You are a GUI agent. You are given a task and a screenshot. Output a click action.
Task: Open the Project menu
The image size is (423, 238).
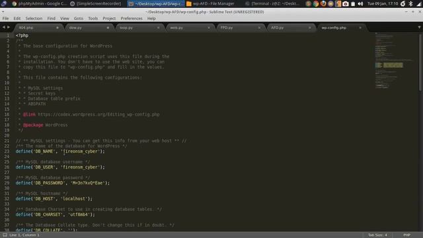coord(109,19)
